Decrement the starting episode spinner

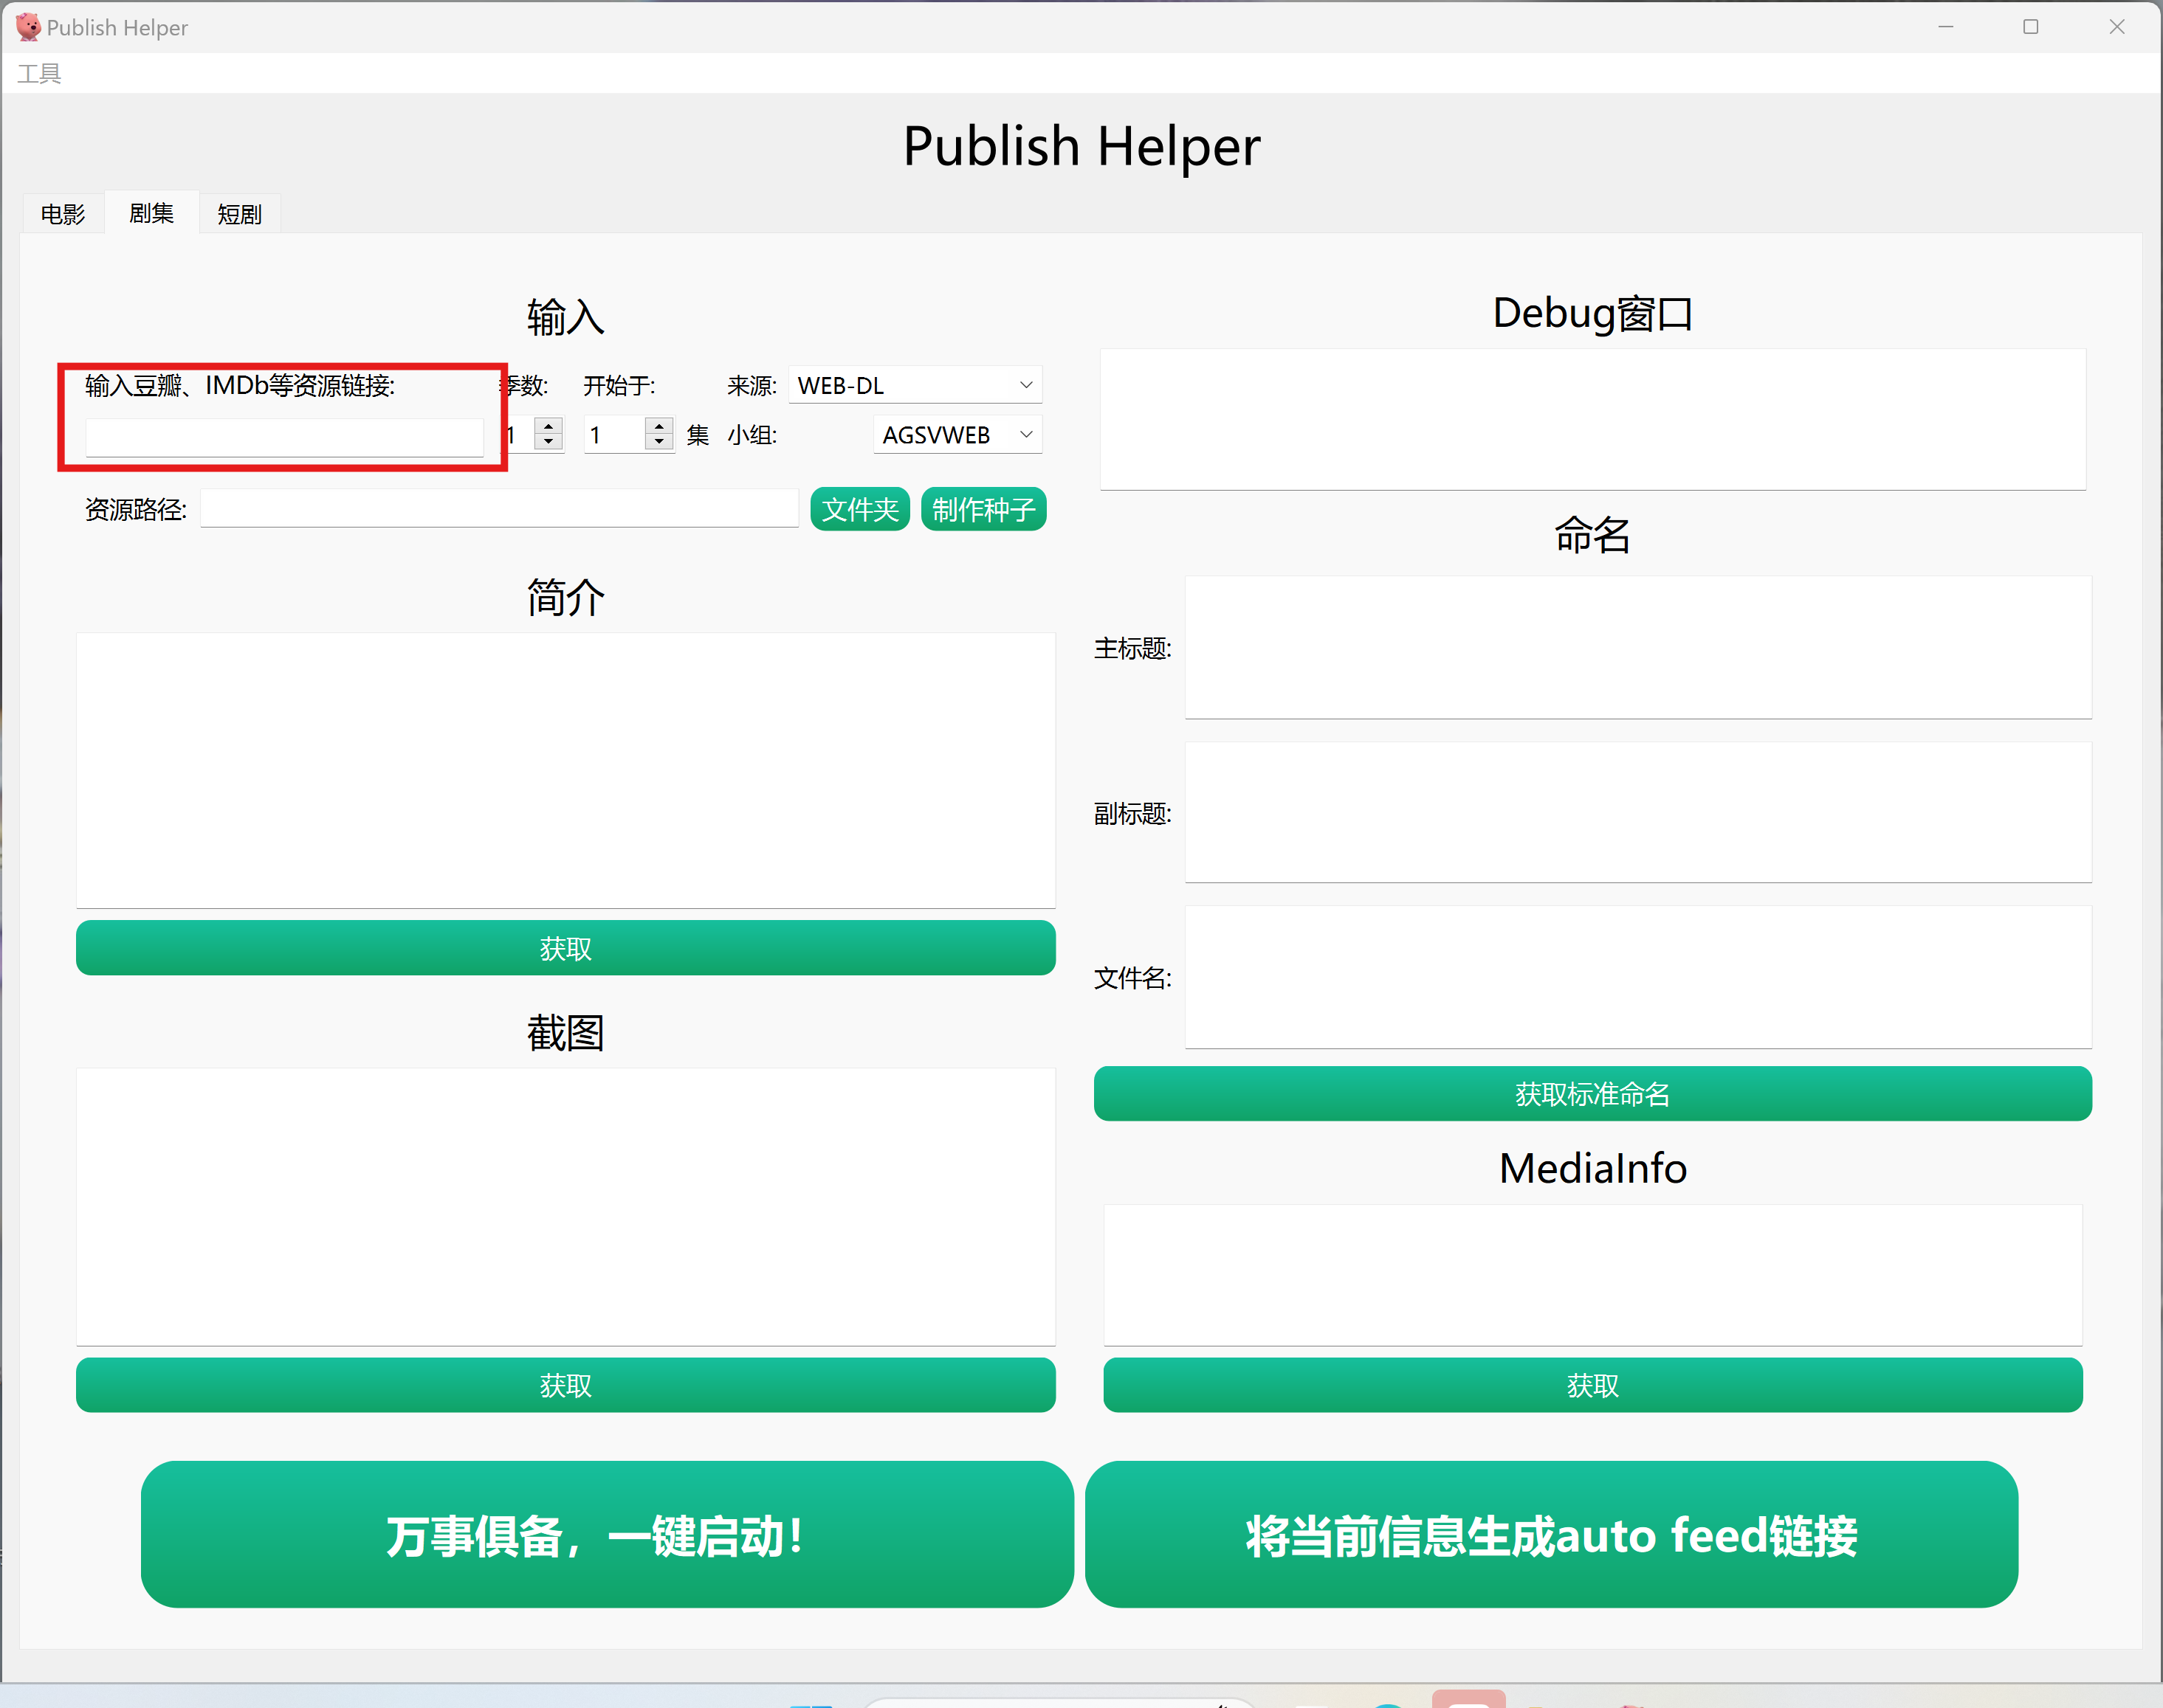click(x=658, y=441)
